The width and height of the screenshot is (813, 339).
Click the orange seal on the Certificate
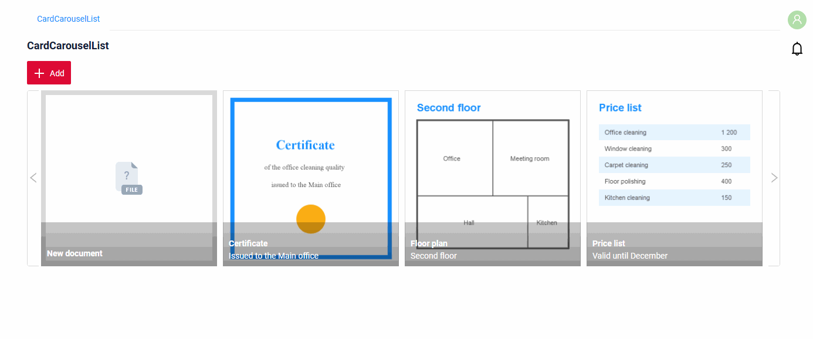(311, 219)
